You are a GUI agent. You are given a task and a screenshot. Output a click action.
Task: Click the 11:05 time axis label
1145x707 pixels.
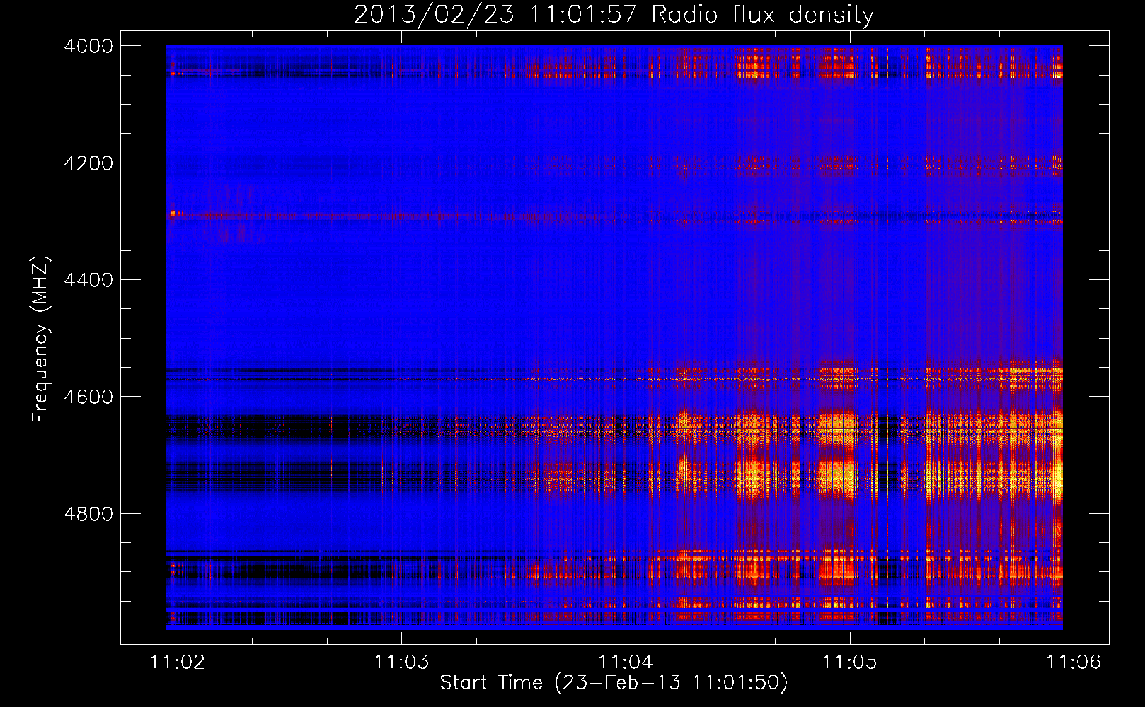click(849, 662)
